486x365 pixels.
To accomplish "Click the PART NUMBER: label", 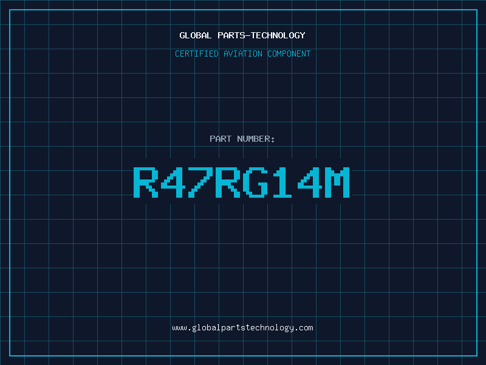I will click(x=242, y=139).
